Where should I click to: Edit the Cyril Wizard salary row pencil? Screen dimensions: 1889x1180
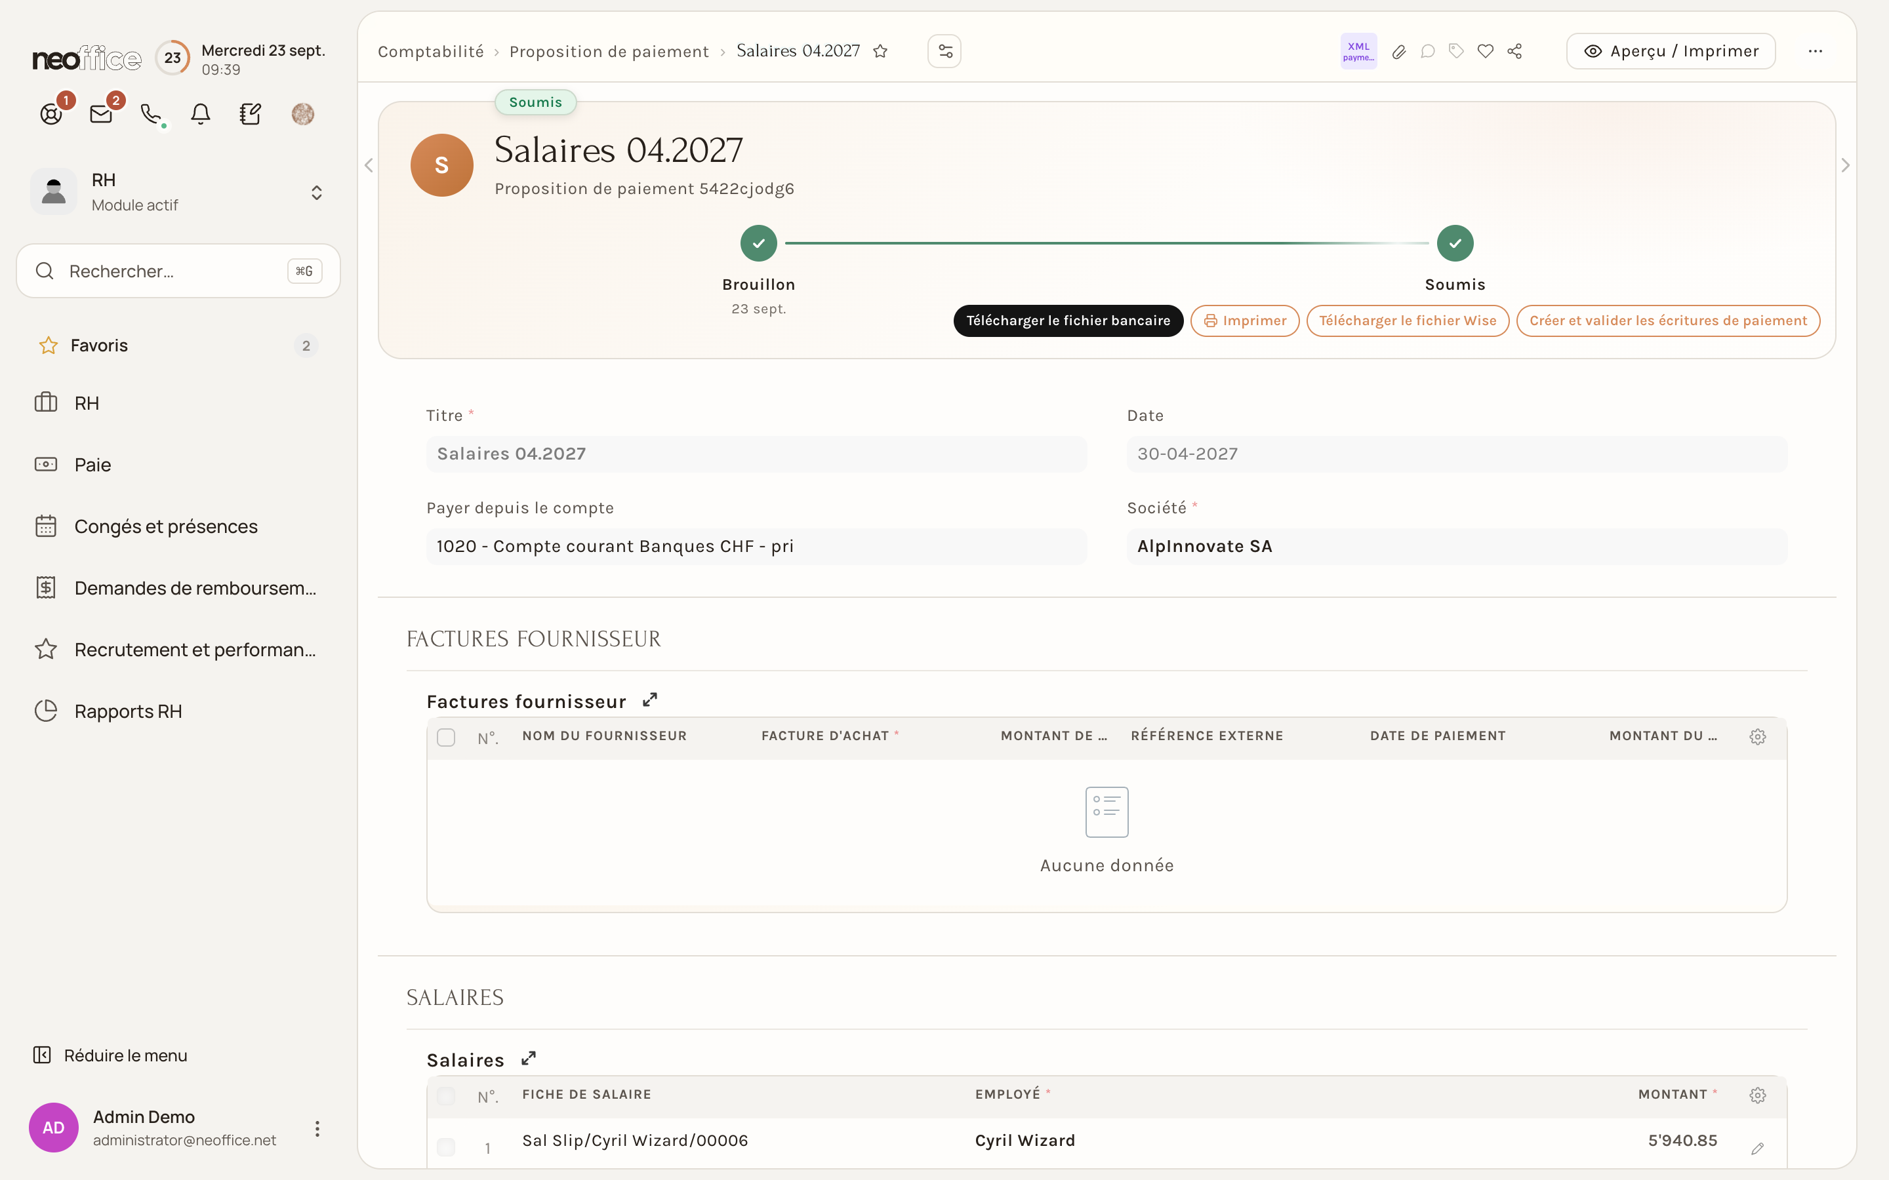tap(1758, 1148)
